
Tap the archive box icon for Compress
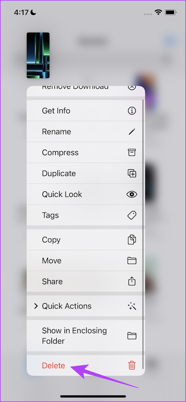click(132, 152)
